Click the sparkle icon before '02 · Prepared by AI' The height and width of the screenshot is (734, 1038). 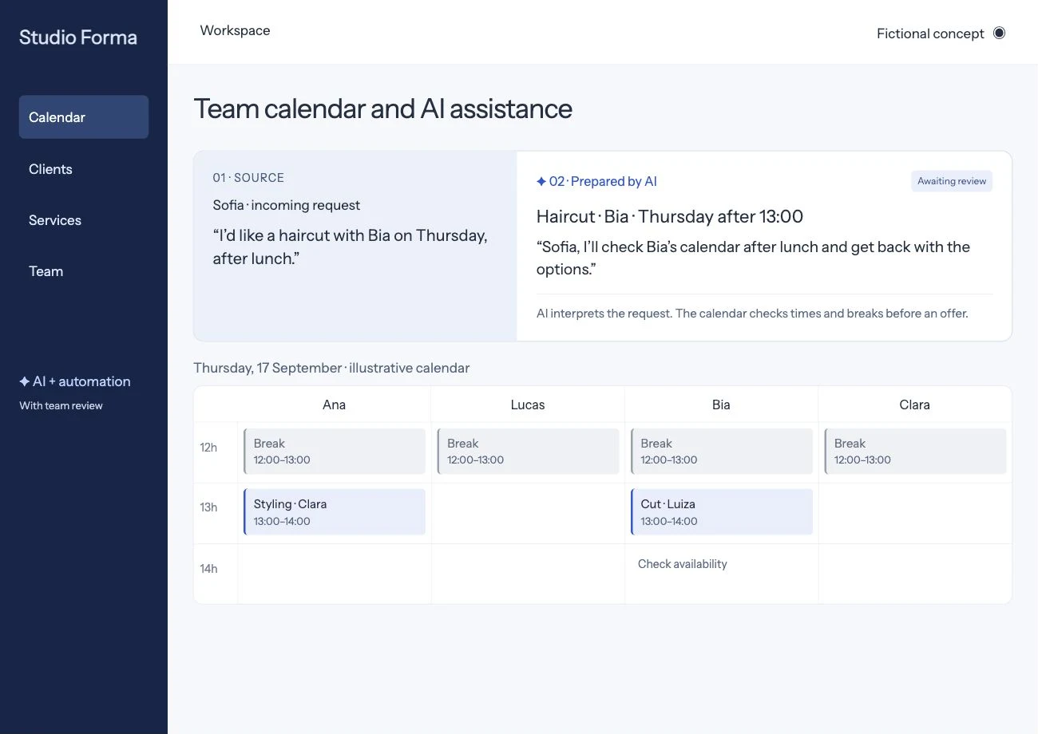(541, 182)
